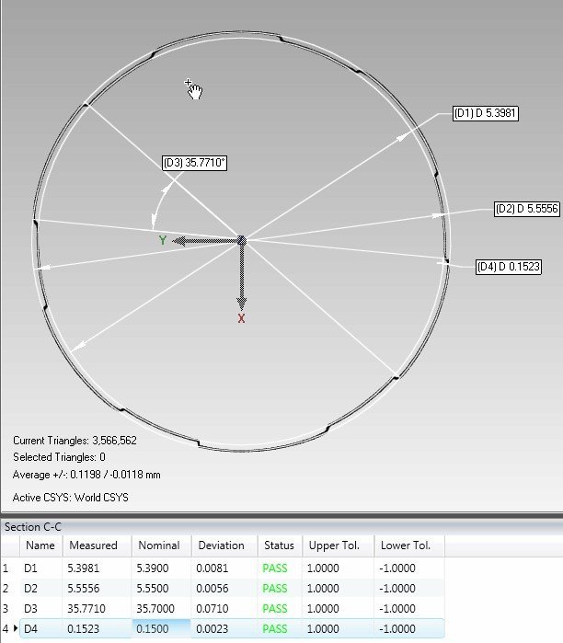Viewport: 563px width, 643px height.
Task: Click deviation value 0.0081
Action: pyautogui.click(x=212, y=568)
